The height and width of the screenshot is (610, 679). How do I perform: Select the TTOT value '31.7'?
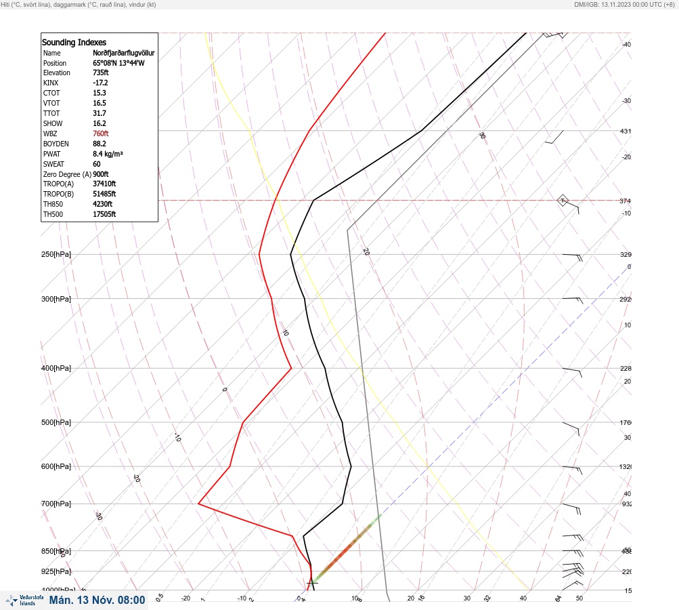click(99, 113)
